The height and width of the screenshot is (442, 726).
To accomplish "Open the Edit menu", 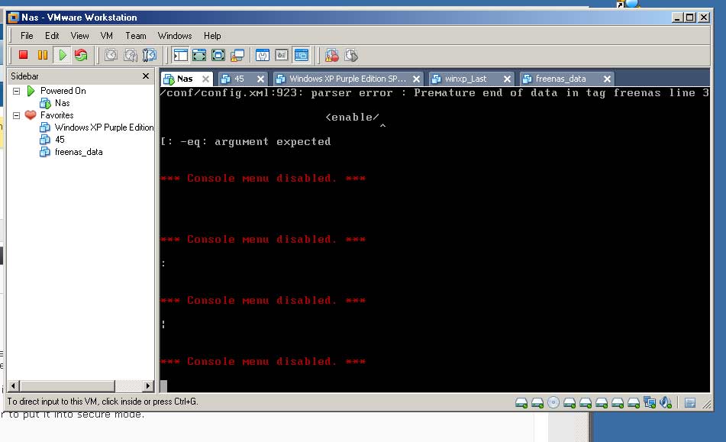I will click(x=52, y=36).
